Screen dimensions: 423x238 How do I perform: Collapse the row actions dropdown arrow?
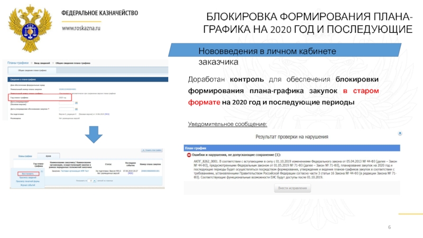click(x=42, y=171)
